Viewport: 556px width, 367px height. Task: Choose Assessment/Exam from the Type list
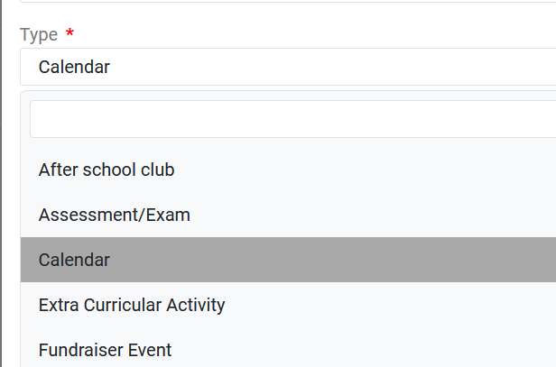pos(115,215)
